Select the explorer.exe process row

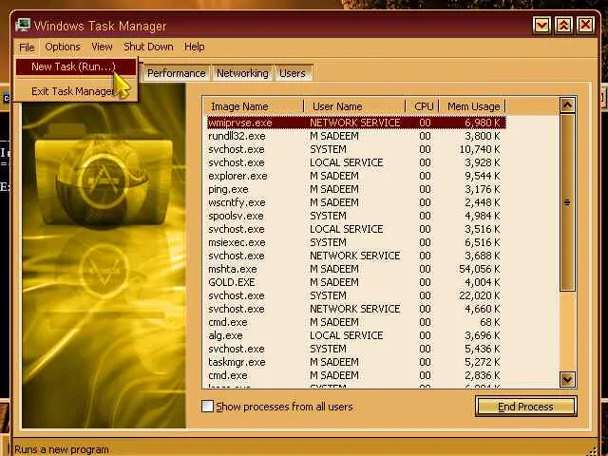point(356,176)
